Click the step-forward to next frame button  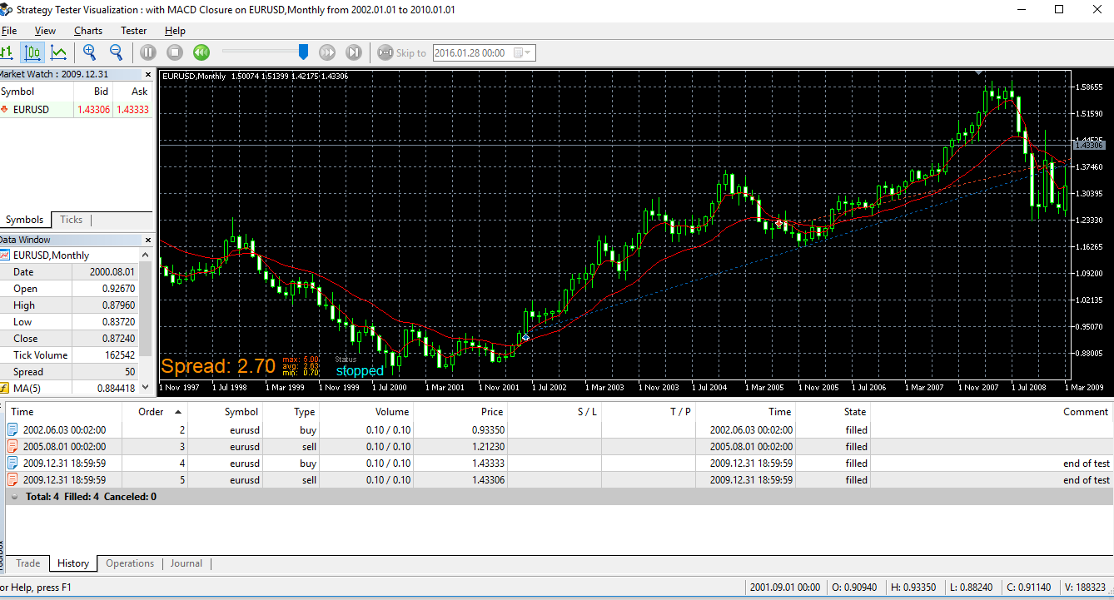click(354, 52)
